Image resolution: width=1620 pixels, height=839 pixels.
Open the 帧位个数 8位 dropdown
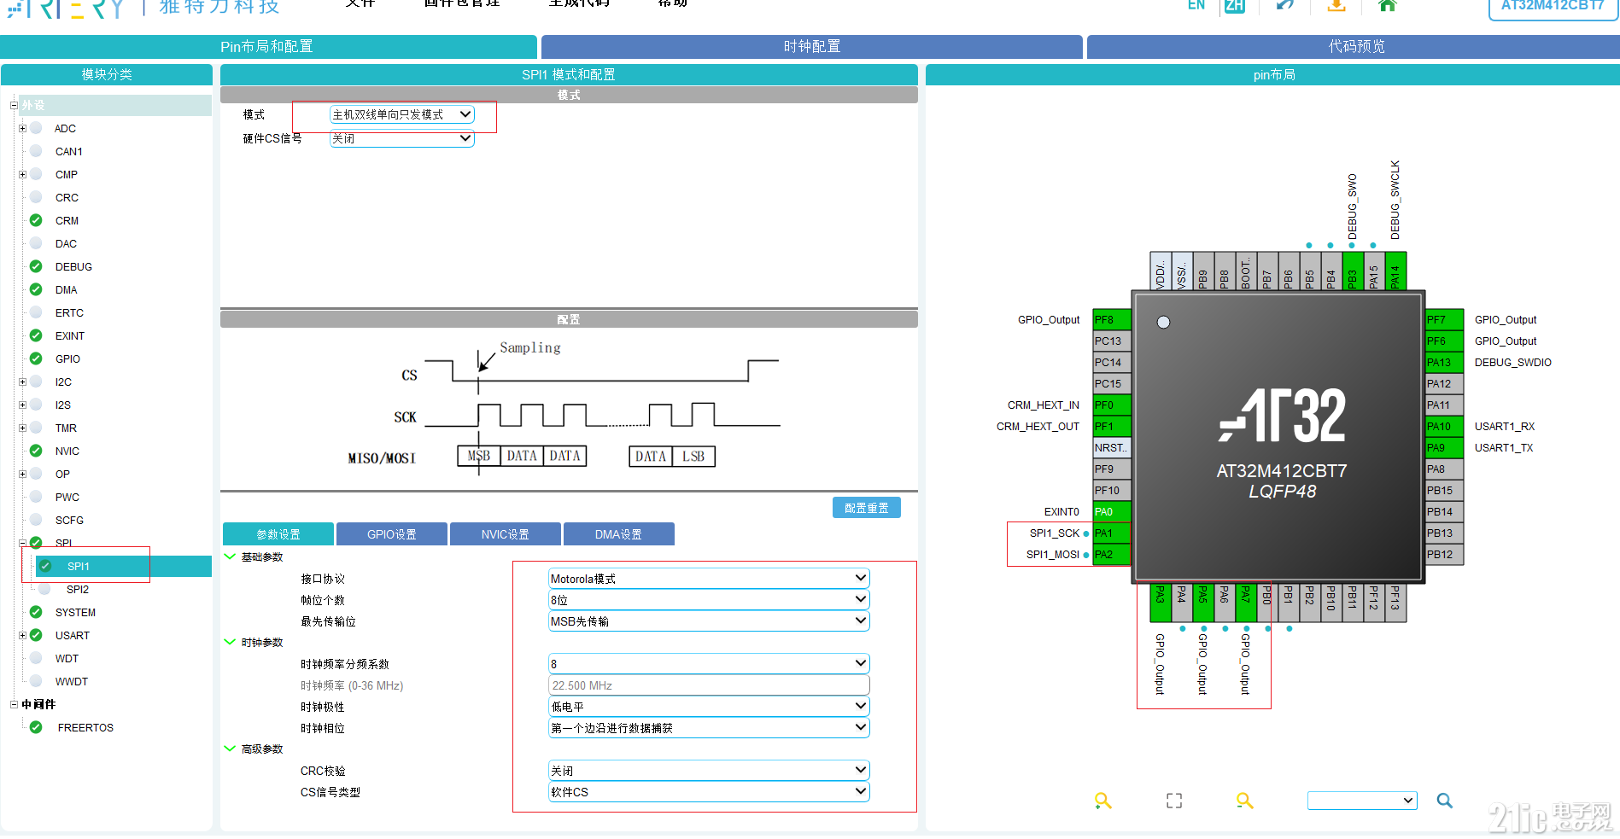[x=709, y=600]
